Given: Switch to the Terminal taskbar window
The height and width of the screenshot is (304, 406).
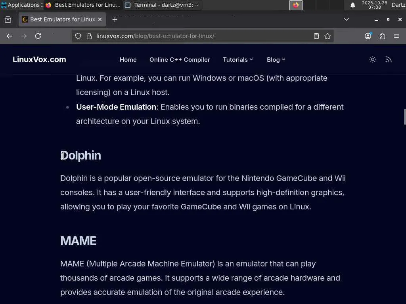Looking at the screenshot, I should [162, 5].
